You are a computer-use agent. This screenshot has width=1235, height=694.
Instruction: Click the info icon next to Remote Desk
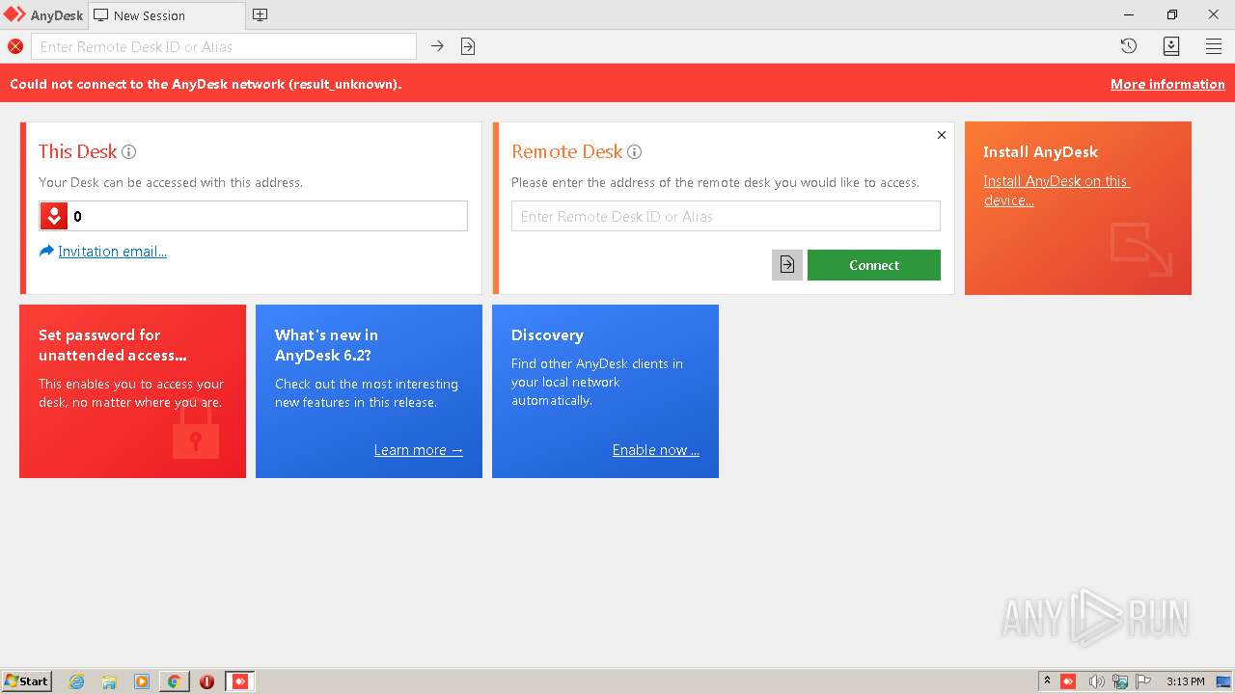tap(634, 151)
